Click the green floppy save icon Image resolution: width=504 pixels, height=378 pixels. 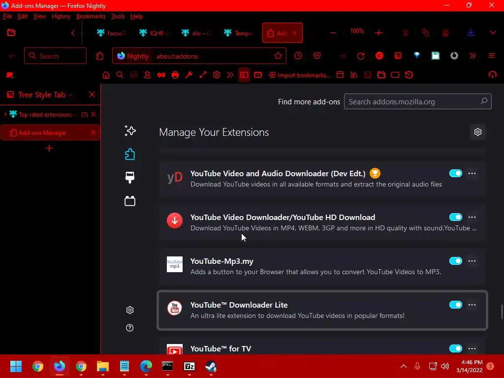(x=435, y=56)
